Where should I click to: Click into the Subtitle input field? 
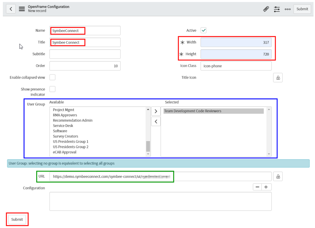point(85,54)
